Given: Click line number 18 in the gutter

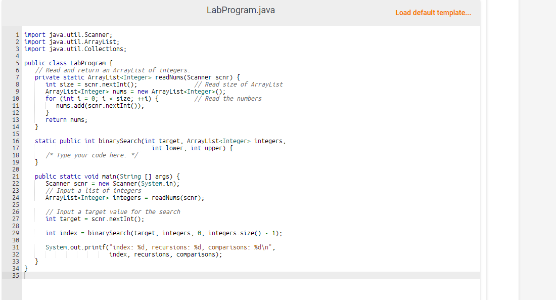Looking at the screenshot, I should click(x=16, y=155).
